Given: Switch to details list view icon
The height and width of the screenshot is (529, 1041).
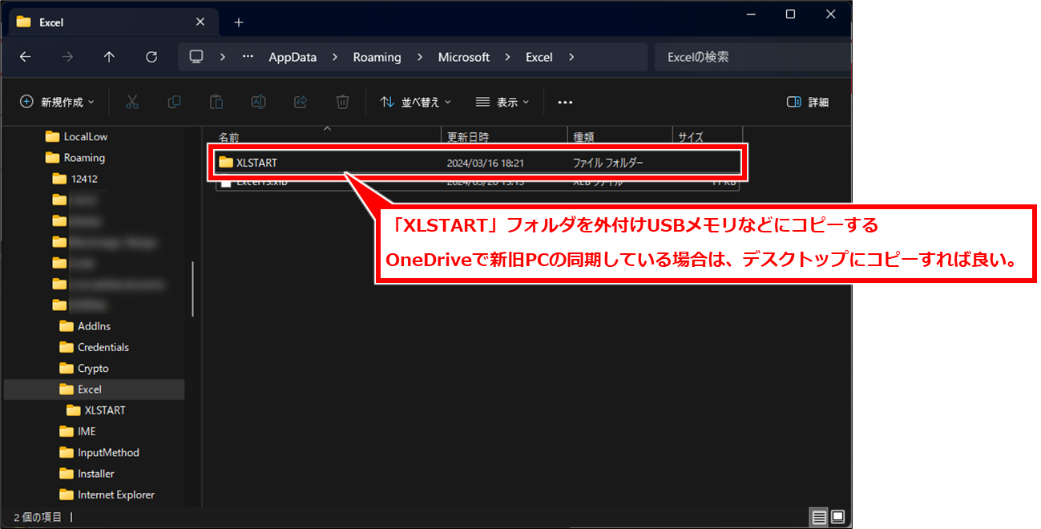Looking at the screenshot, I should (818, 517).
